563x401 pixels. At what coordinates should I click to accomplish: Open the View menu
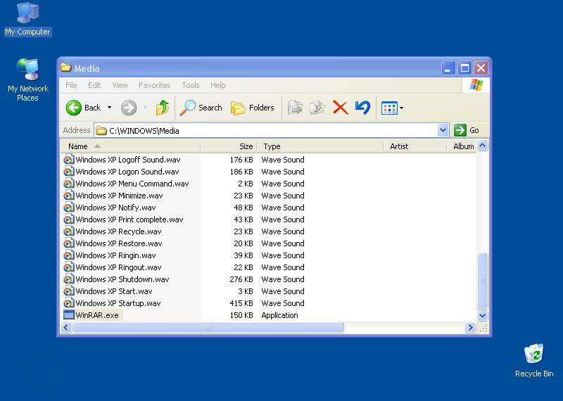[x=120, y=85]
